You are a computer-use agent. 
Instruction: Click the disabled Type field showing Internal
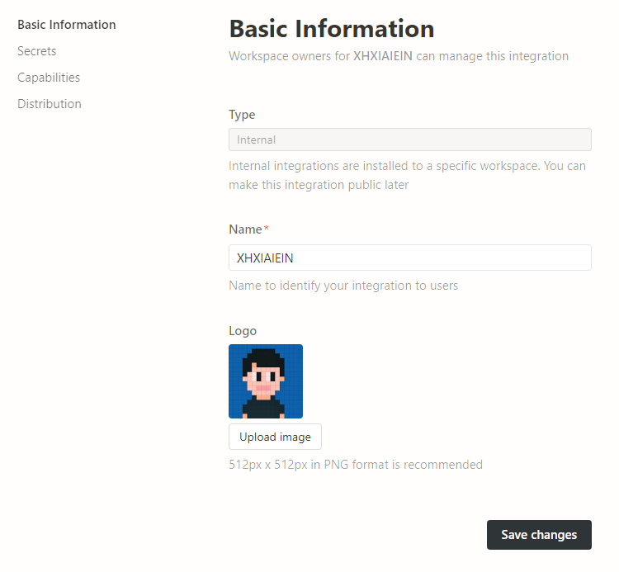coord(409,139)
